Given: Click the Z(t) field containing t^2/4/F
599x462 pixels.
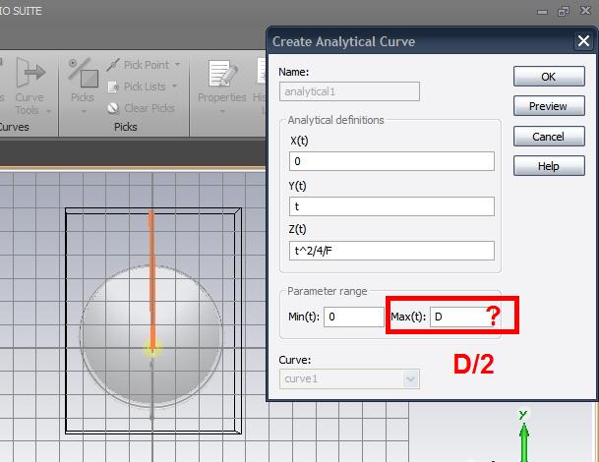Looking at the screenshot, I should tap(391, 251).
